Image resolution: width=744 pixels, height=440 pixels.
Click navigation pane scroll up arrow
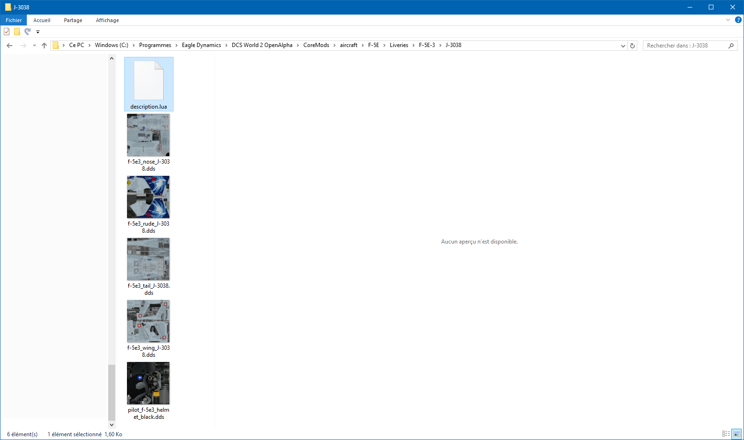pos(111,58)
